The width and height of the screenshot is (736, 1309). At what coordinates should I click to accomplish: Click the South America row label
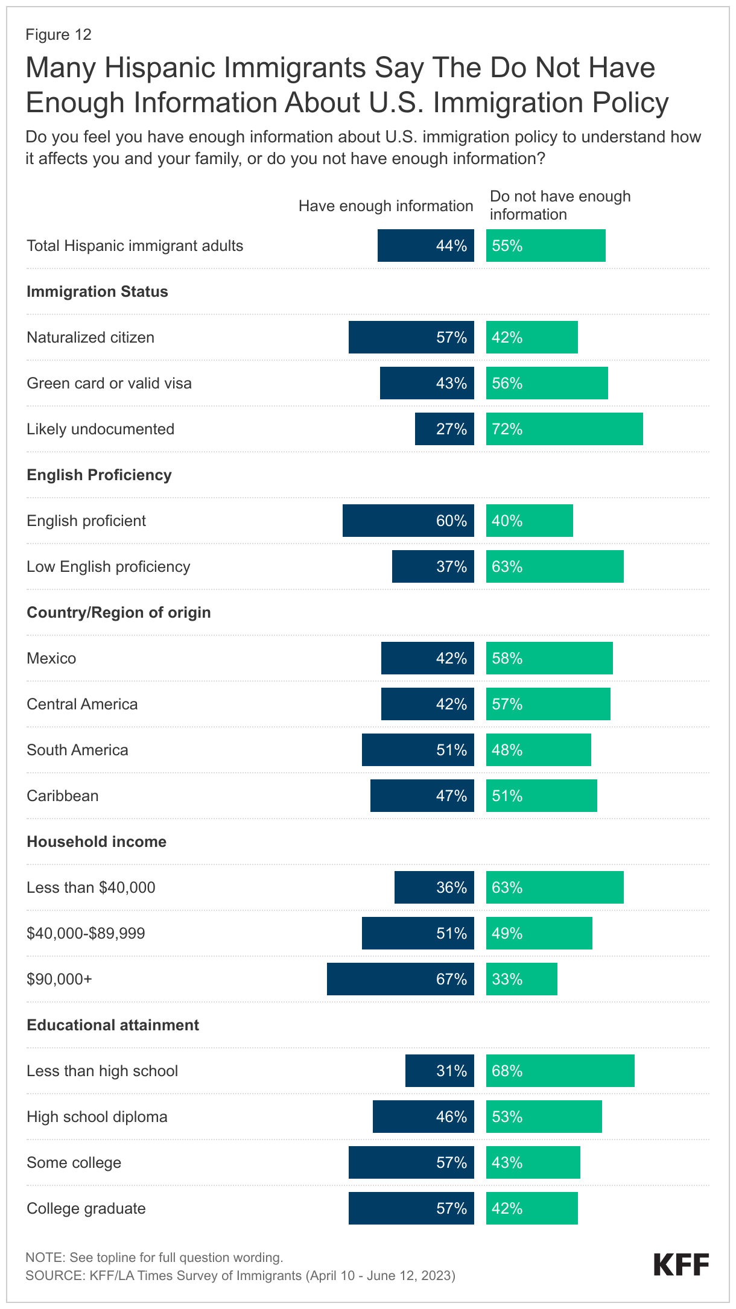click(77, 750)
